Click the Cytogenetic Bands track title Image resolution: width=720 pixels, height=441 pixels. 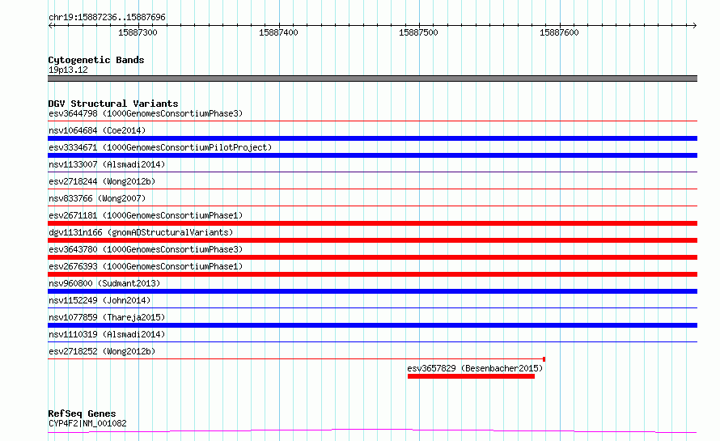coord(96,60)
